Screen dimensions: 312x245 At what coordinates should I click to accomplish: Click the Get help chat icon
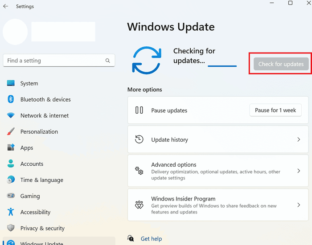(131, 238)
